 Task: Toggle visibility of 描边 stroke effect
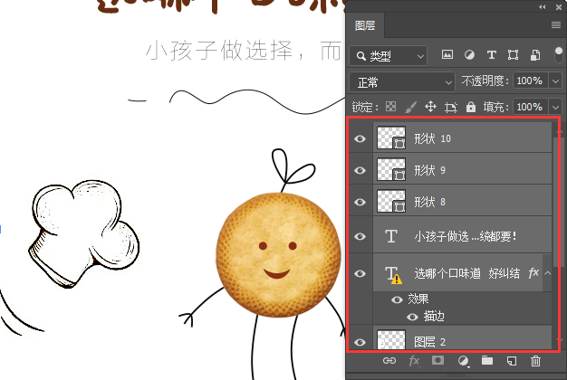412,317
